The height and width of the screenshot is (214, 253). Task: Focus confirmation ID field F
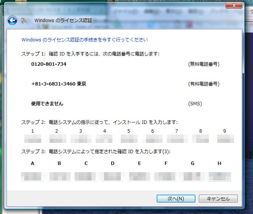click(166, 177)
